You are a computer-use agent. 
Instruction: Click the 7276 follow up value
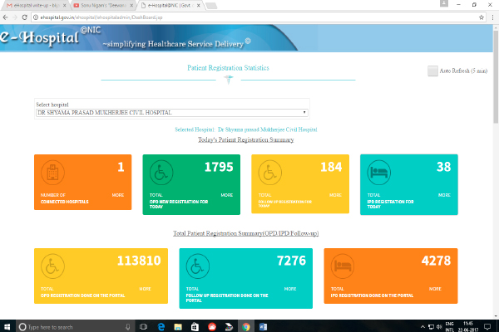click(x=291, y=261)
